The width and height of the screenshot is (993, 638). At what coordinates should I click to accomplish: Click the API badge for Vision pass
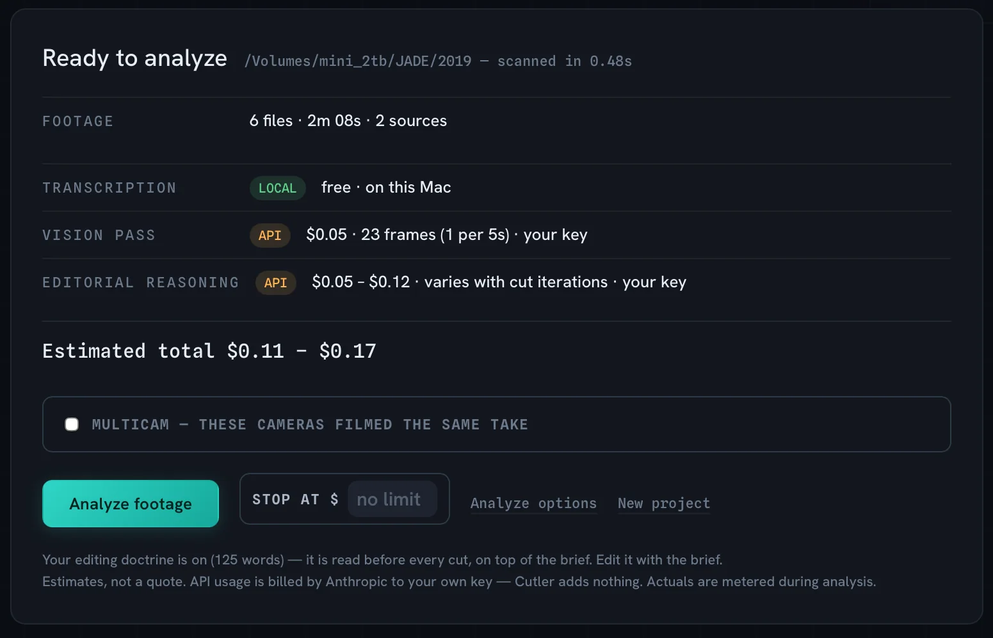coord(270,235)
